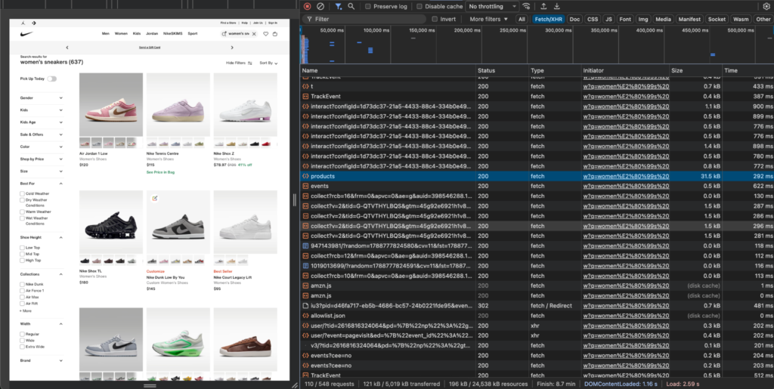Click the customize icon on Nike Dunk Low card
This screenshot has height=389, width=774.
coord(154,198)
